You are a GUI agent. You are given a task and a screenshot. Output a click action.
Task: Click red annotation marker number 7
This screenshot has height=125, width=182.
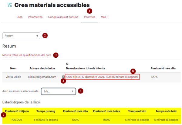tap(3, 115)
